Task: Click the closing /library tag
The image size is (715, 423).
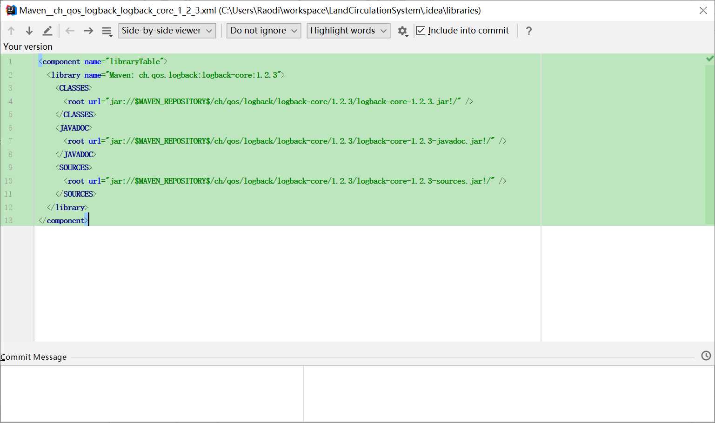Action: [67, 207]
